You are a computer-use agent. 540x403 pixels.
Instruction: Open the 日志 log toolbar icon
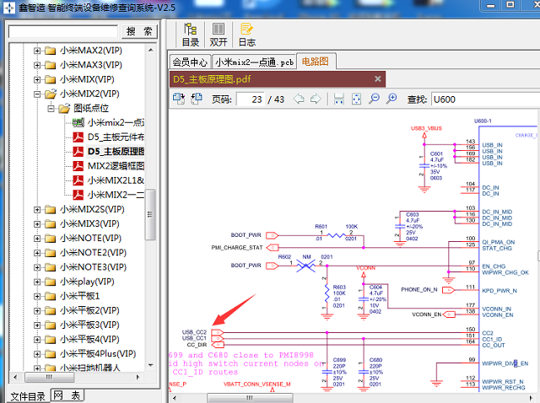tap(246, 35)
